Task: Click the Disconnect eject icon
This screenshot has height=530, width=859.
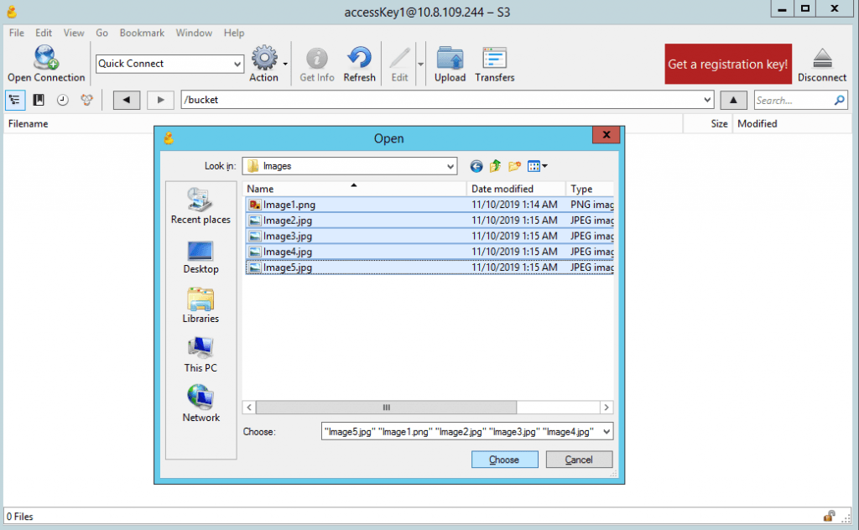Action: (x=821, y=63)
